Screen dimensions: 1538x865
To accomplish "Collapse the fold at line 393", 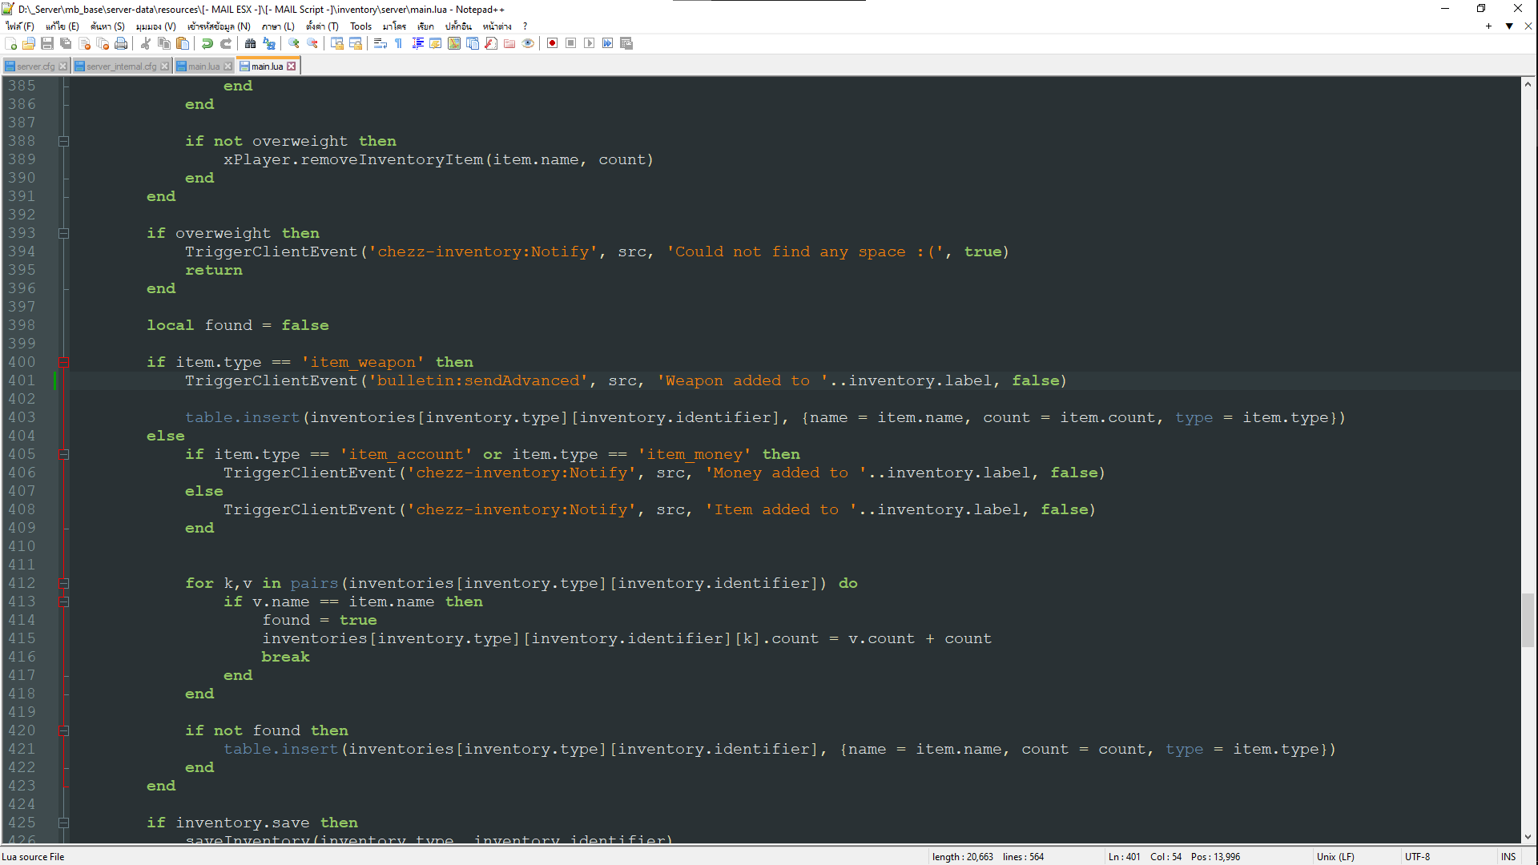I will [64, 233].
